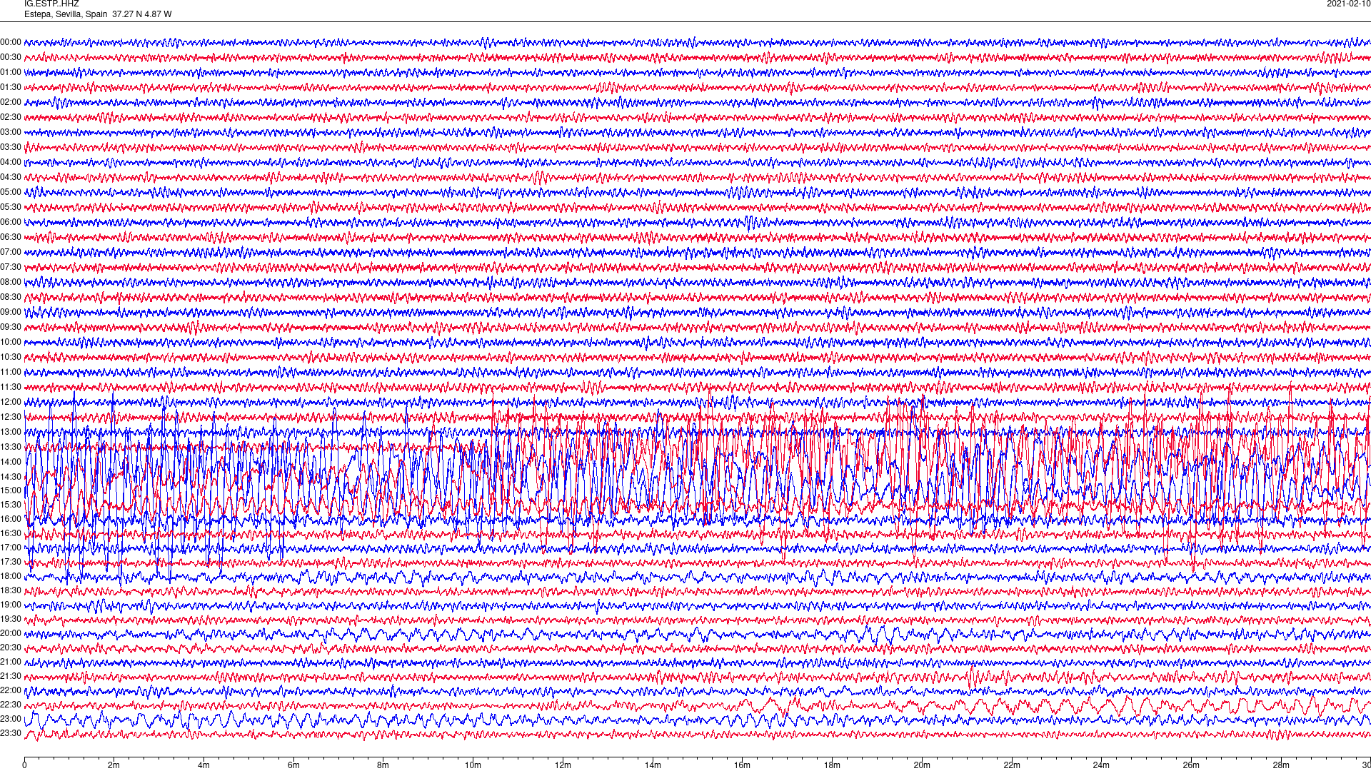Select the 18:30 time row label
1371x771 pixels.
(11, 590)
